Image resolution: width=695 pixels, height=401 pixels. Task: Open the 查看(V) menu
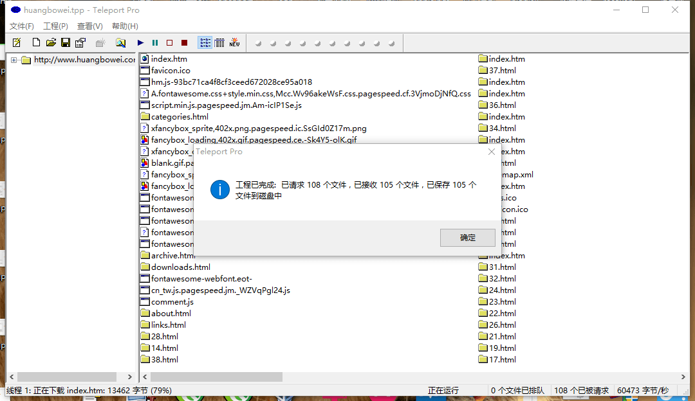(x=90, y=26)
